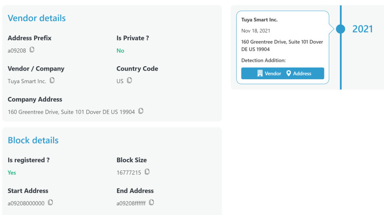Copy the US country code

[x=129, y=80]
